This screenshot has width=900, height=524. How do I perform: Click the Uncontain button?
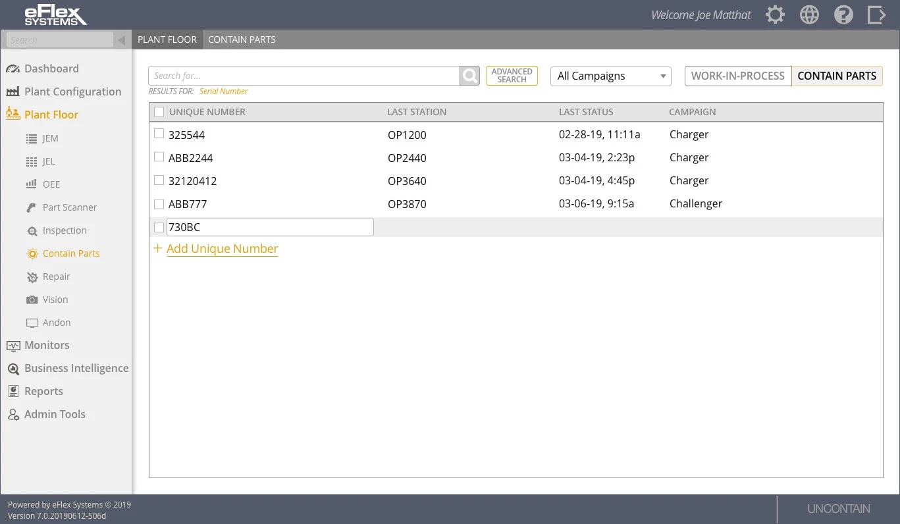838,509
